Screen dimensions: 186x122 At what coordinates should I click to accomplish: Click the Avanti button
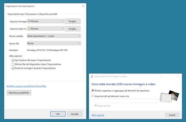coord(172,115)
